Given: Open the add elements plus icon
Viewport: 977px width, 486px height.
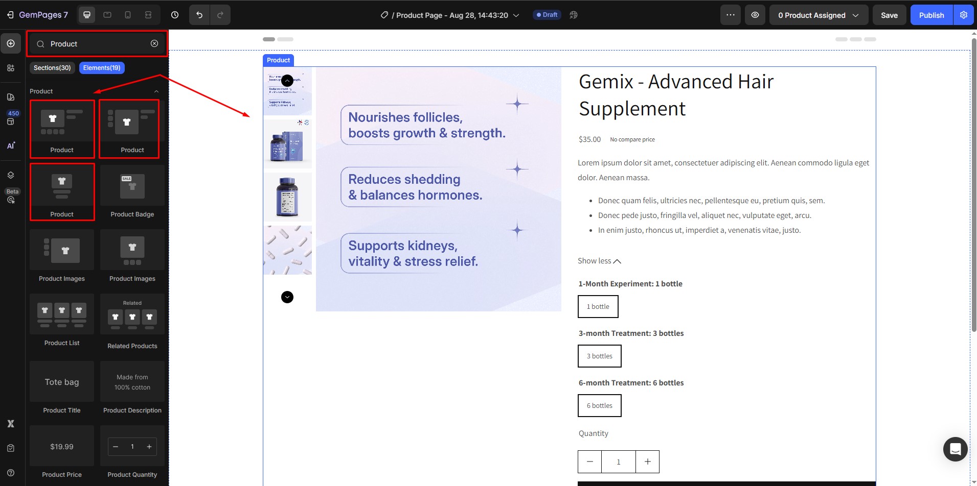Looking at the screenshot, I should [11, 43].
